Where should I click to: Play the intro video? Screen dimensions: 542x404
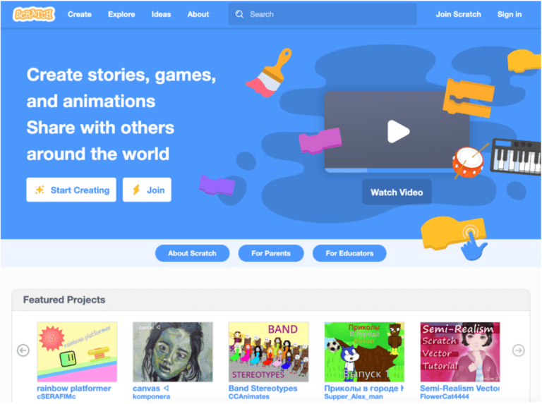[398, 132]
